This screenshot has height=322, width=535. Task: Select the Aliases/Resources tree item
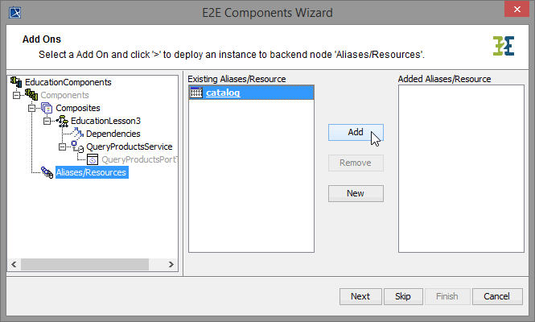91,172
